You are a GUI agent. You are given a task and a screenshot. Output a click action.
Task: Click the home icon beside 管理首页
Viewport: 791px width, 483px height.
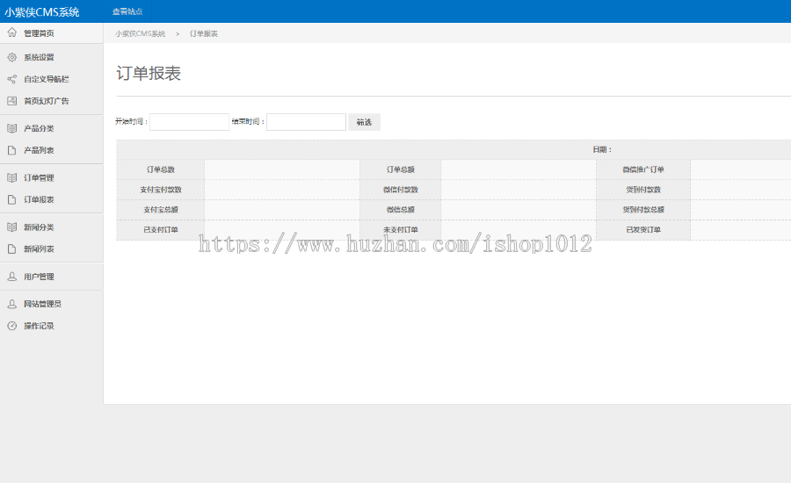[11, 32]
